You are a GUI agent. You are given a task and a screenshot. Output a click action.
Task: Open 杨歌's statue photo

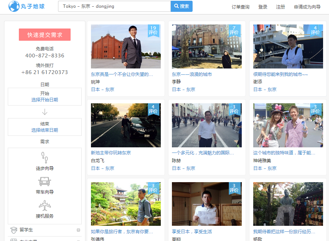[x=288, y=204]
